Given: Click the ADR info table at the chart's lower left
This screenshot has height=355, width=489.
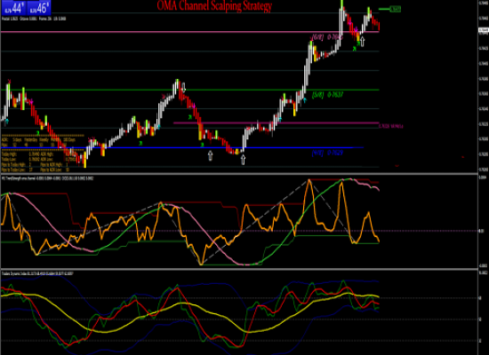Looking at the screenshot, I should point(43,154).
